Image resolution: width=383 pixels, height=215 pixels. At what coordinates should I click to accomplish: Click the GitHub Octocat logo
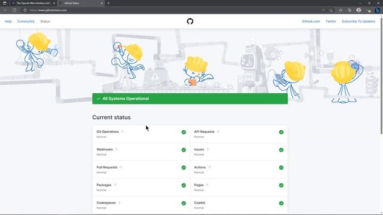pos(190,21)
